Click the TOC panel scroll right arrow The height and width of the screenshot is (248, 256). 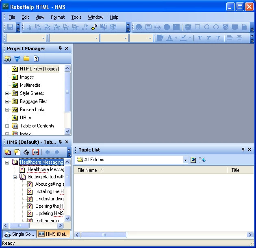point(60,226)
